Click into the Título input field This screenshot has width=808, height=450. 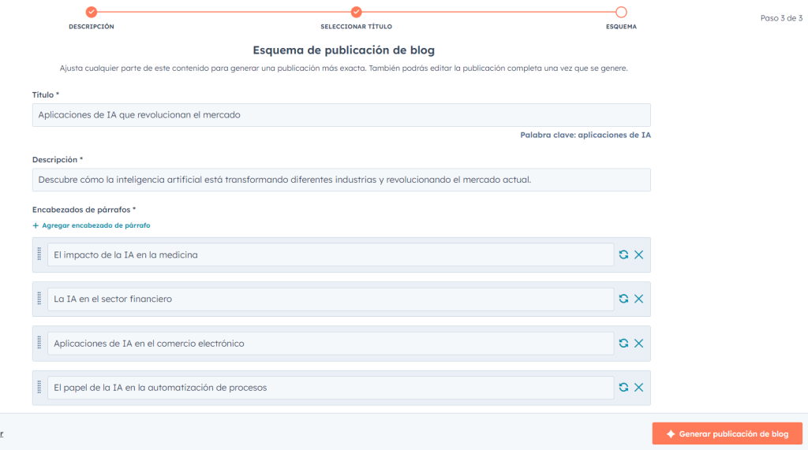click(x=341, y=115)
